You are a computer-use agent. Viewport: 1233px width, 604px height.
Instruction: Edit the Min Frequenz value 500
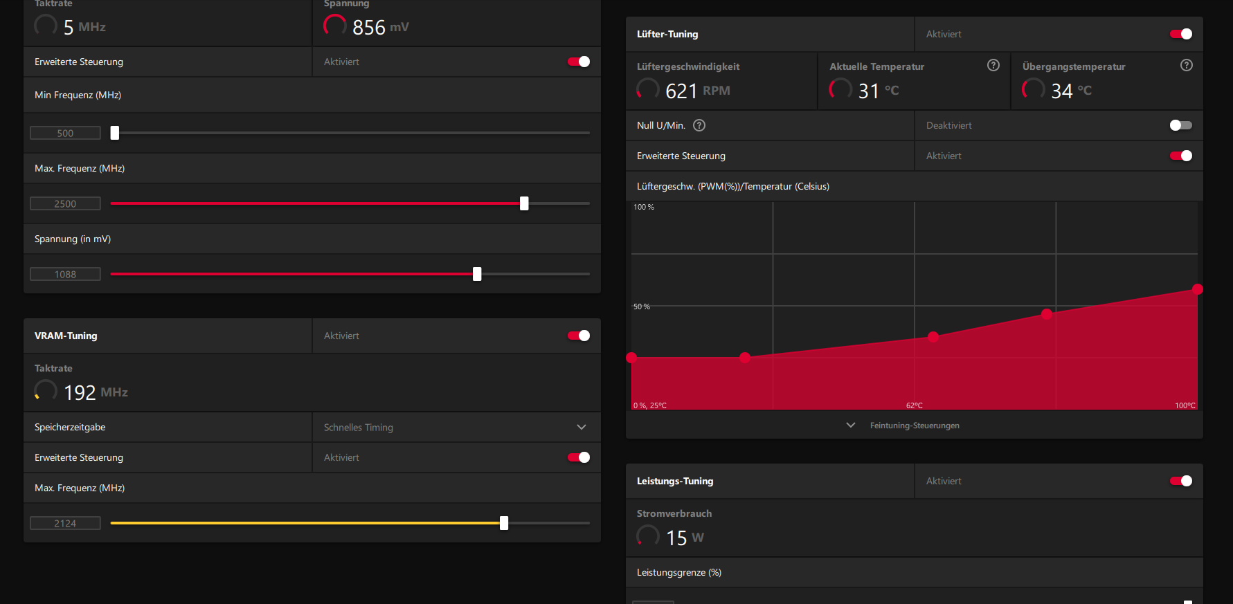pyautogui.click(x=65, y=133)
